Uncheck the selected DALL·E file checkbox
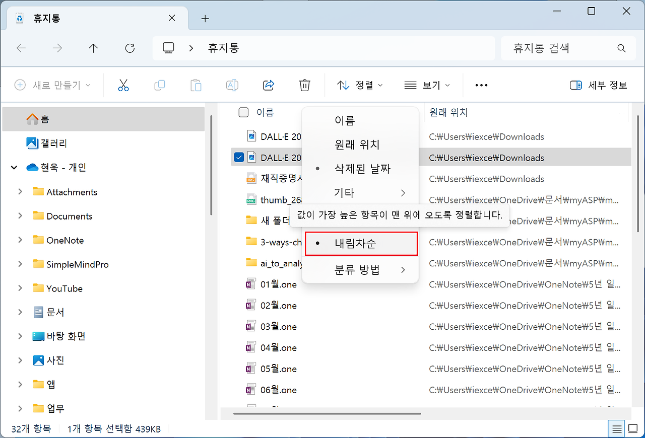Screen dimensions: 645x438 pyautogui.click(x=239, y=158)
